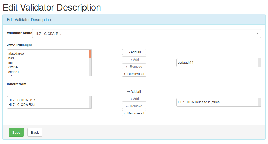The height and width of the screenshot is (144, 268).
Task: Select ccdaadr11 in selected packages list
Action: click(186, 63)
